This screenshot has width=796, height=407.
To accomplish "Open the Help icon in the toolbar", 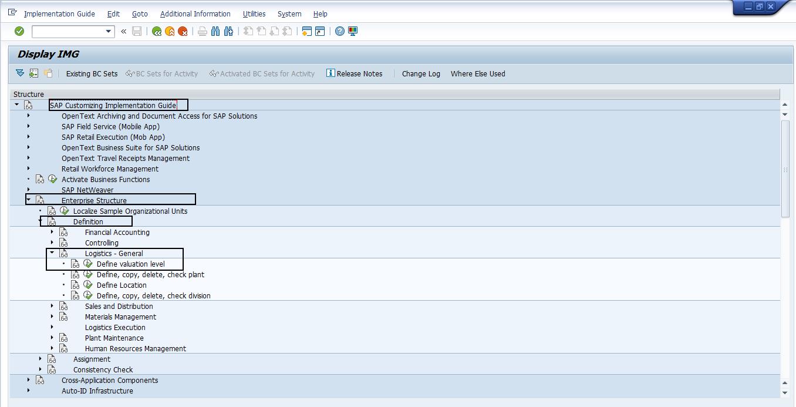I will tap(340, 31).
